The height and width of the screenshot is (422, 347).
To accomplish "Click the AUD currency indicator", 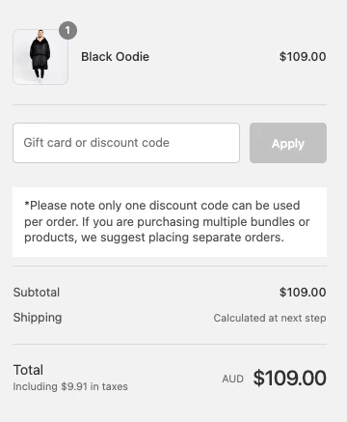I will click(232, 379).
